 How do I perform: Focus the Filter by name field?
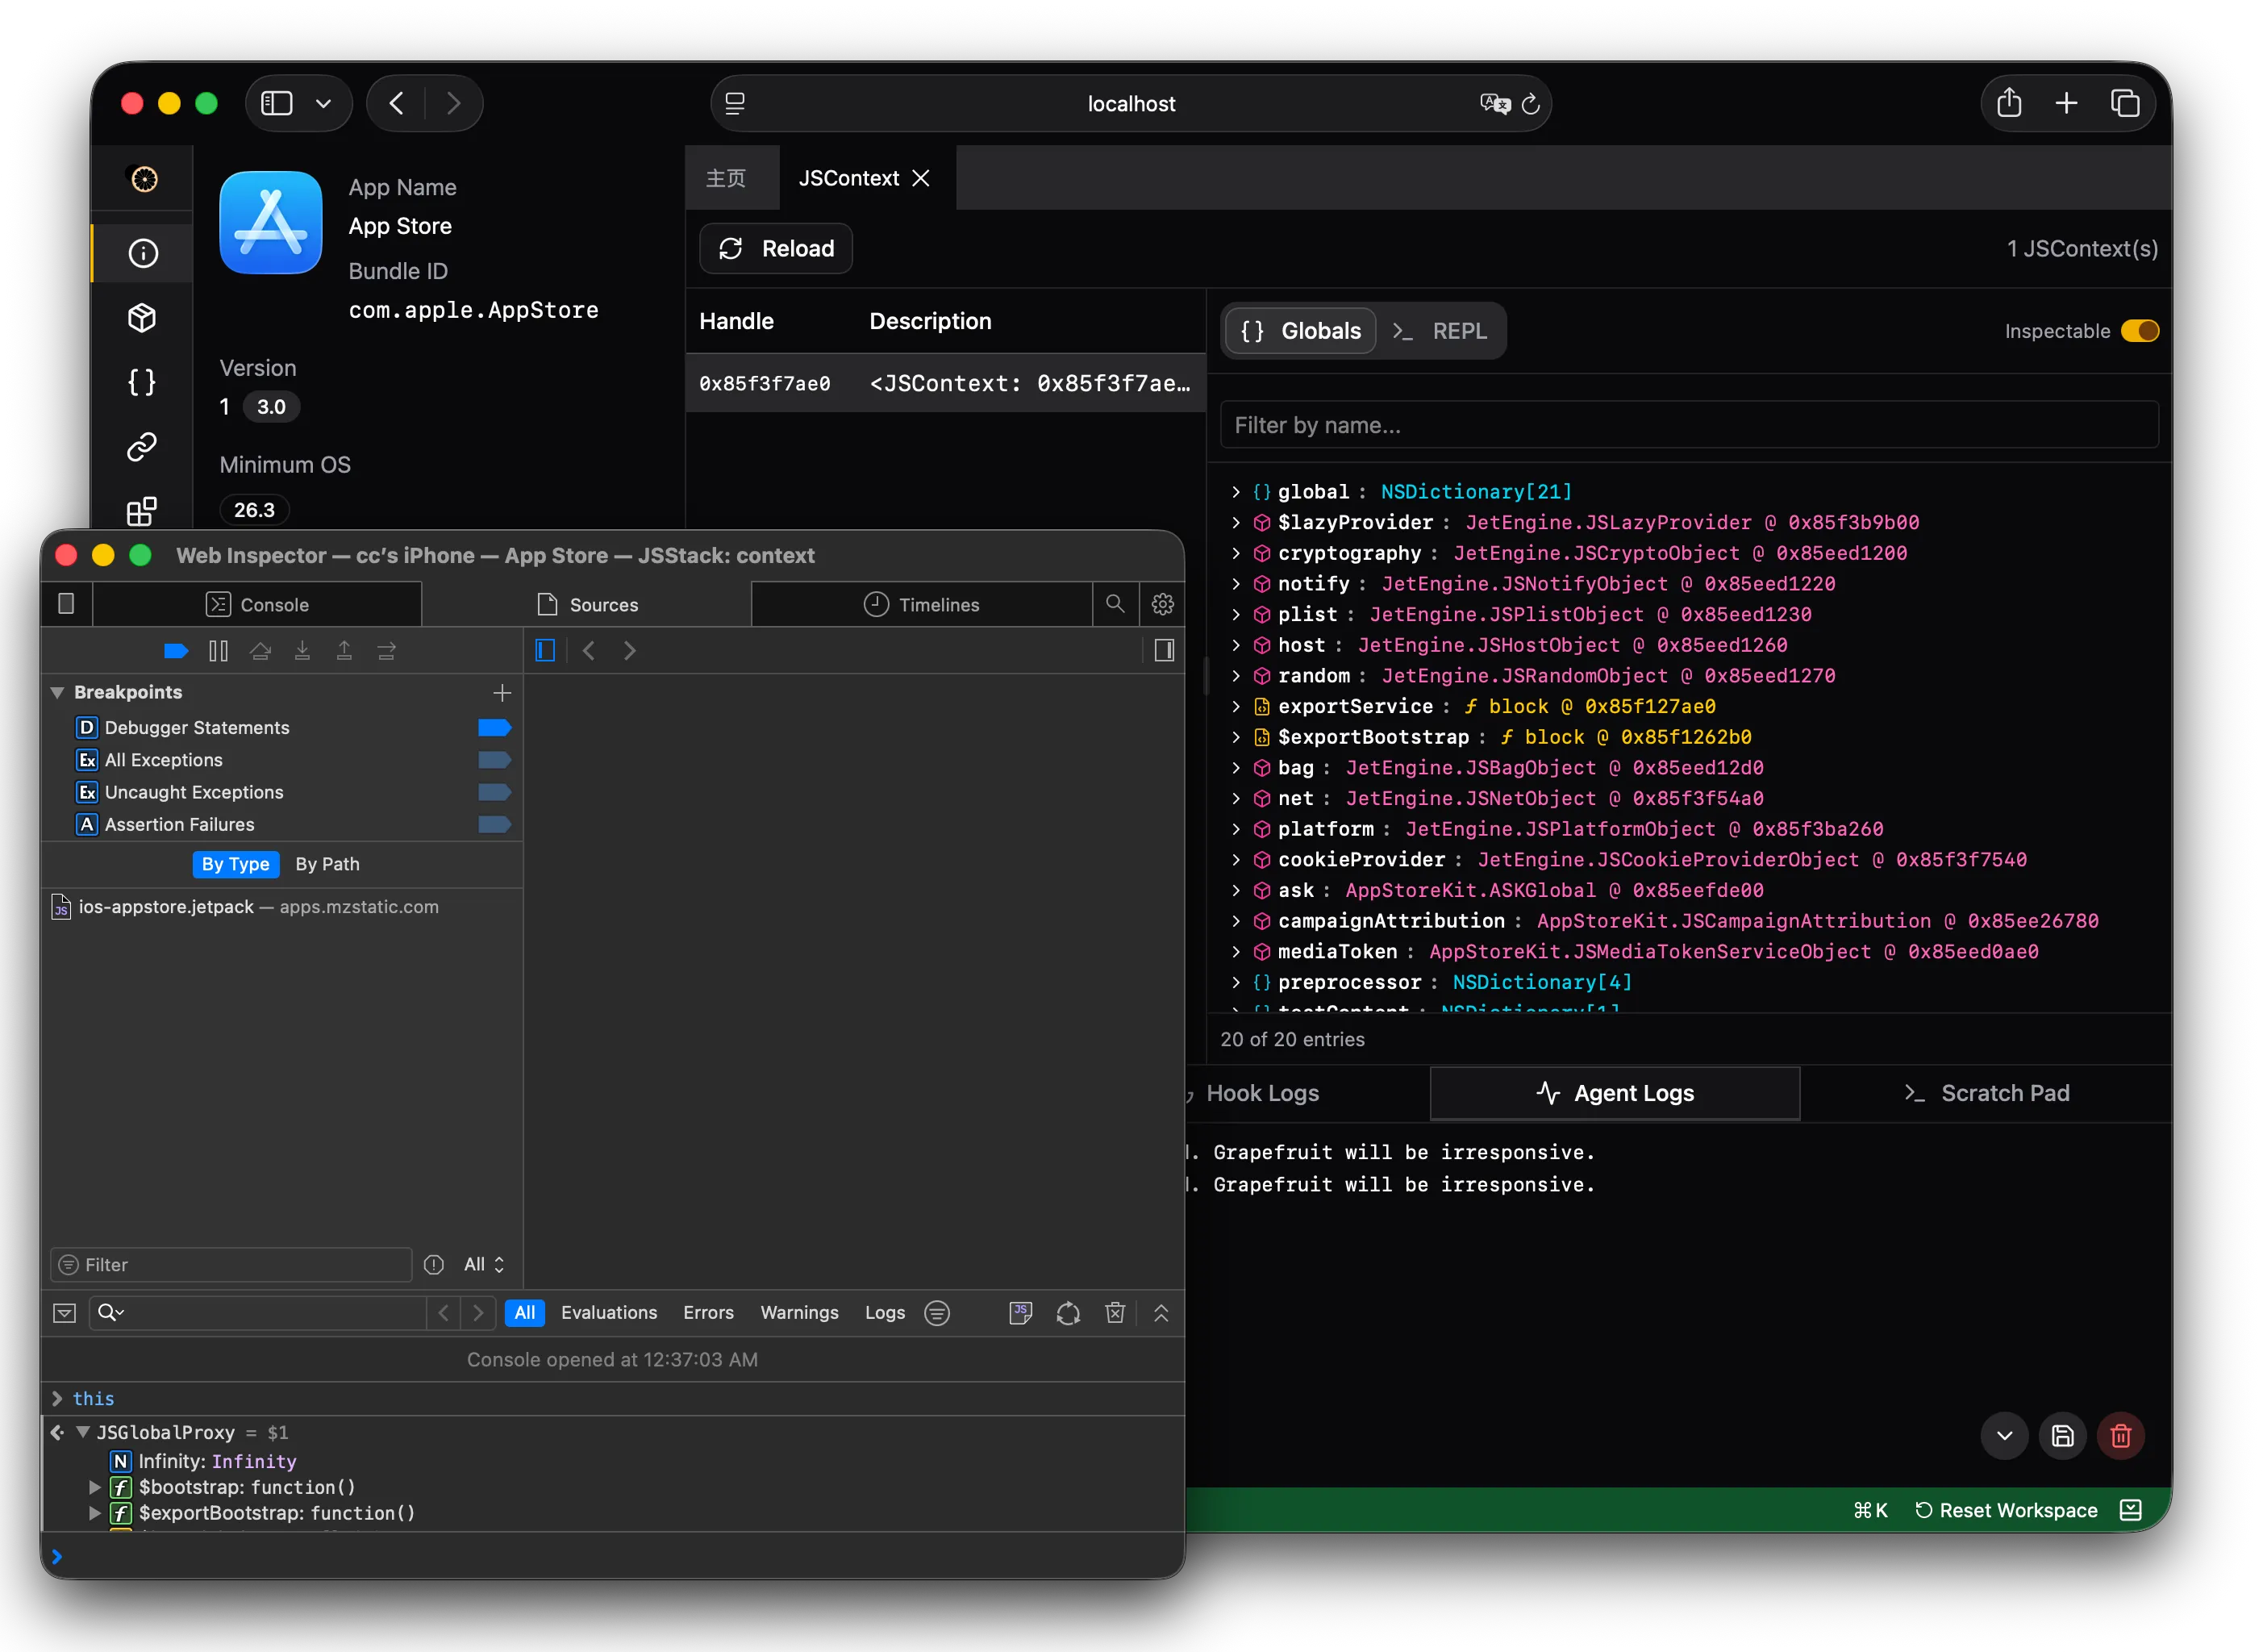pyautogui.click(x=1688, y=425)
